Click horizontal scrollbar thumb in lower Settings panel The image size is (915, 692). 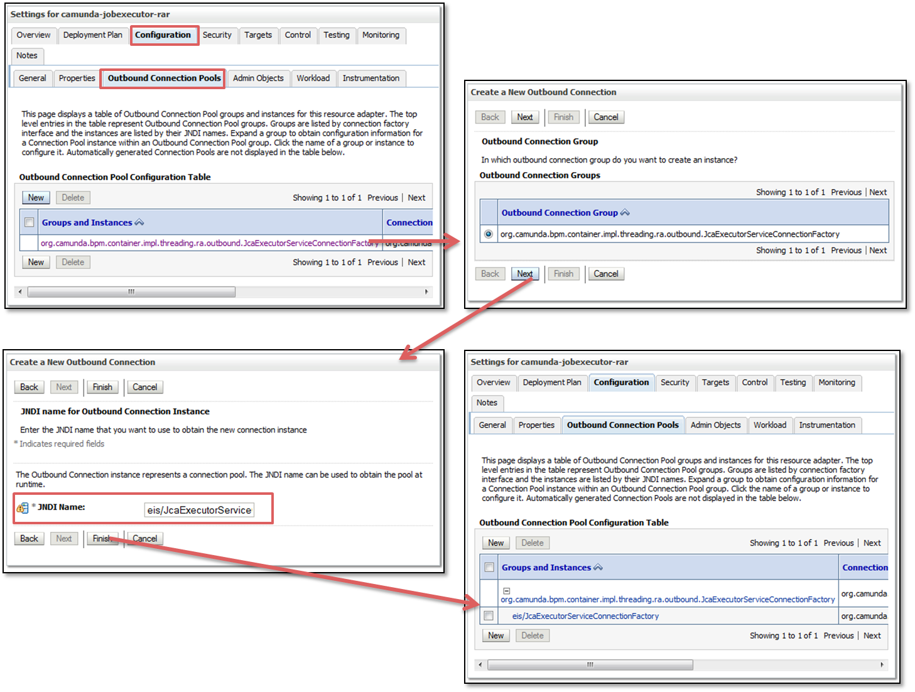[x=590, y=664]
